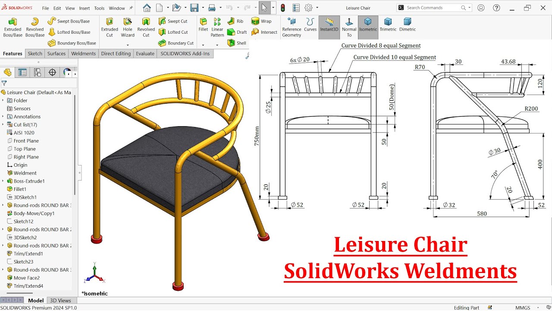Switch to the Weldments tab
This screenshot has width=552, height=311.
pos(83,54)
